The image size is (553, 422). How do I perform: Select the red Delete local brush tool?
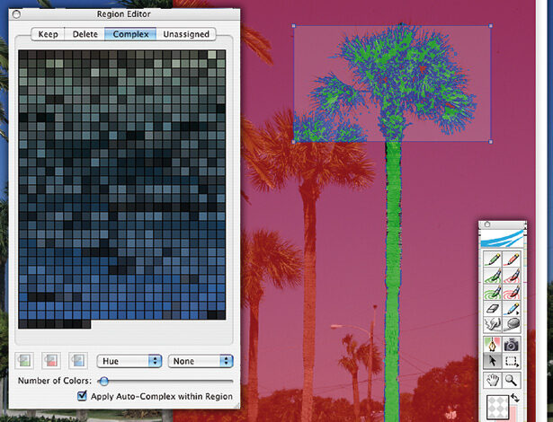[512, 259]
